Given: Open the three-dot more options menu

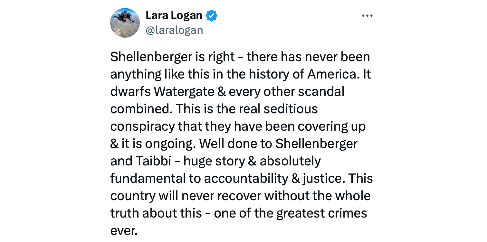Looking at the screenshot, I should tap(367, 16).
